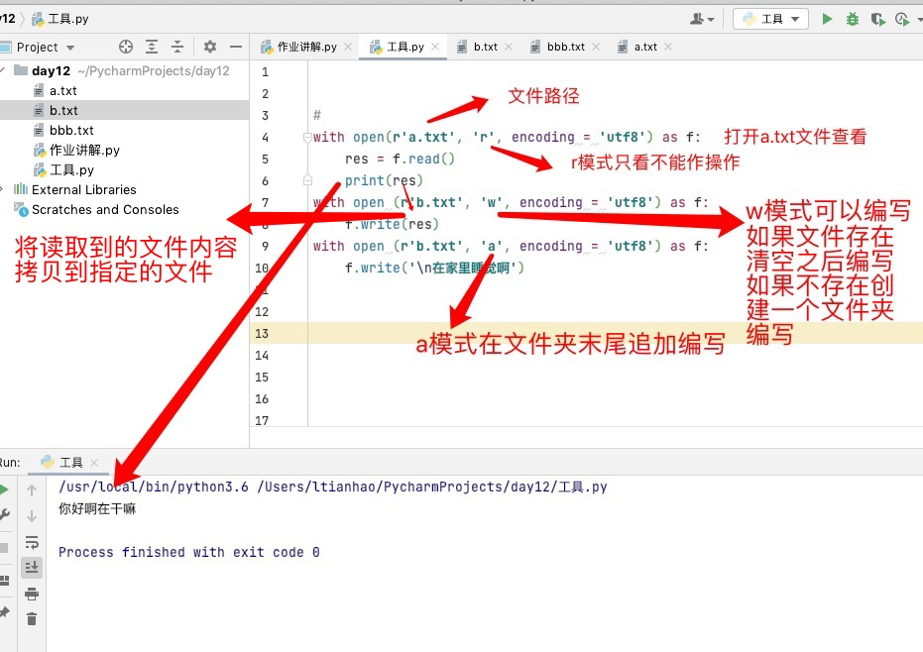Open Project panel settings gear
This screenshot has width=923, height=652.
pos(209,47)
